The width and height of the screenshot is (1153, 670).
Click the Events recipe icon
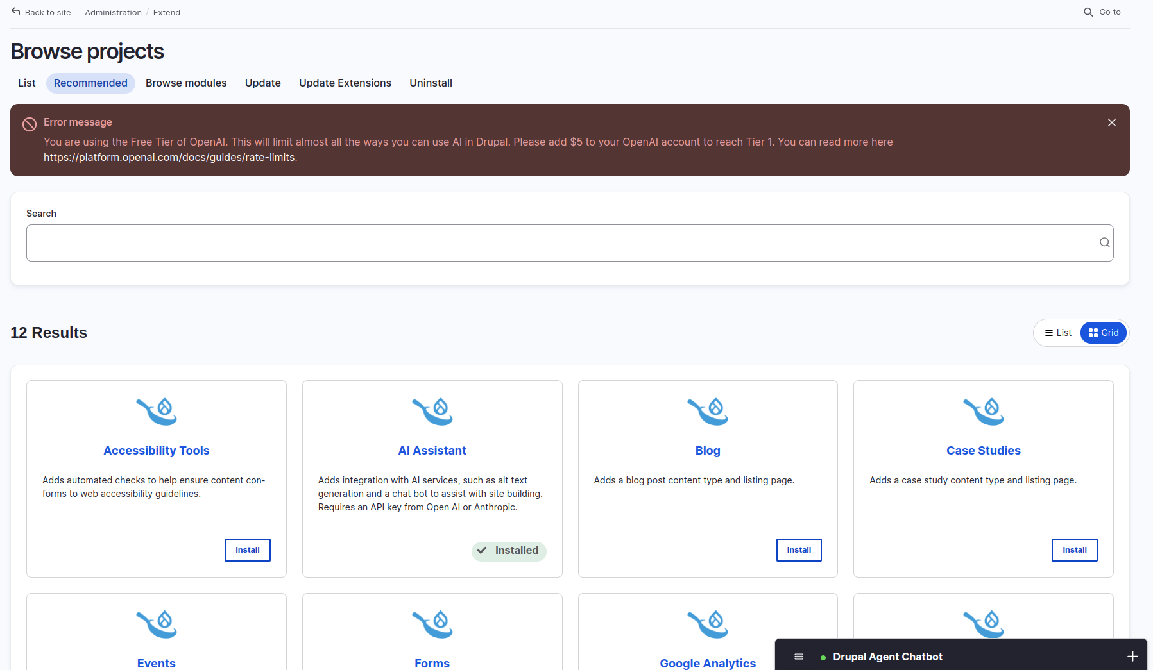pos(157,624)
